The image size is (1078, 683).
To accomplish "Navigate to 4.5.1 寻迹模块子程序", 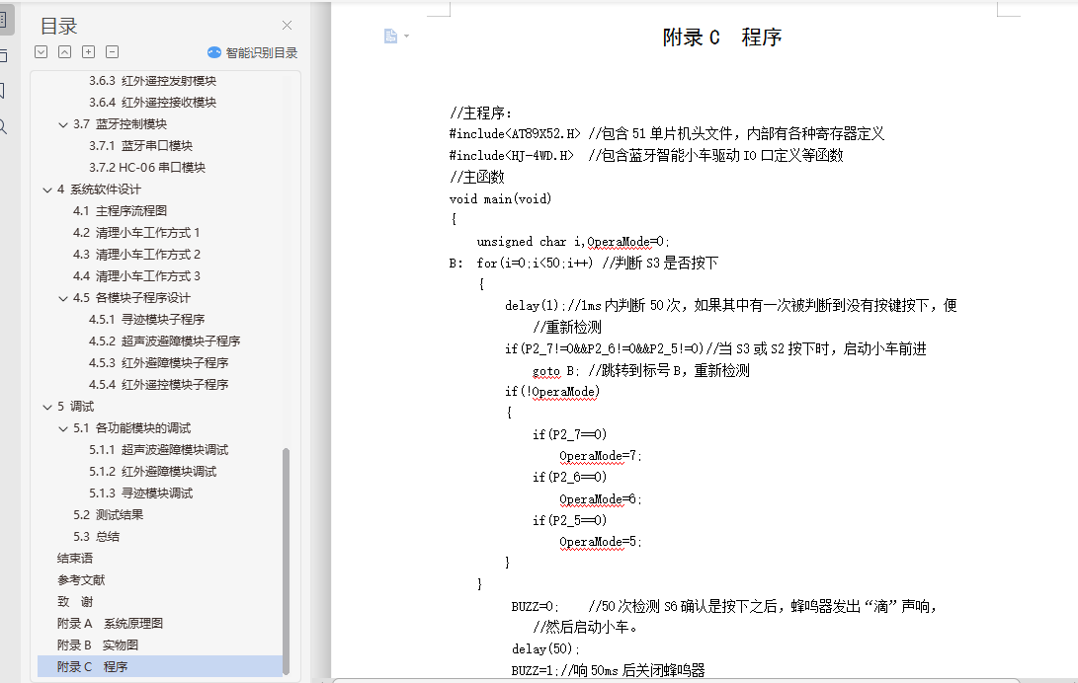I will point(147,320).
